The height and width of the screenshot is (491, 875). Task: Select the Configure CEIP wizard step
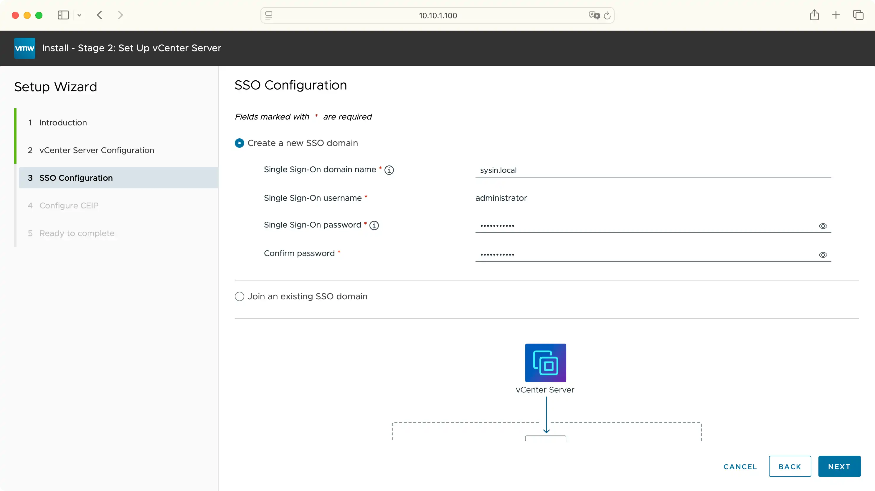[x=69, y=206]
